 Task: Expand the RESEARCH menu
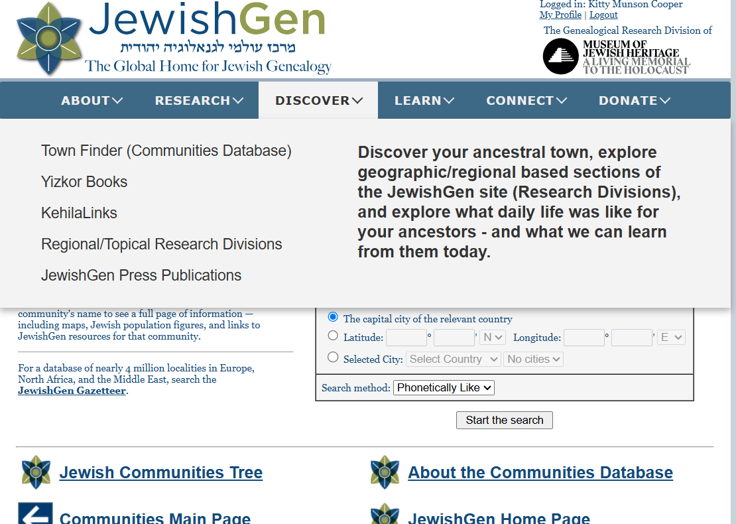coord(199,100)
